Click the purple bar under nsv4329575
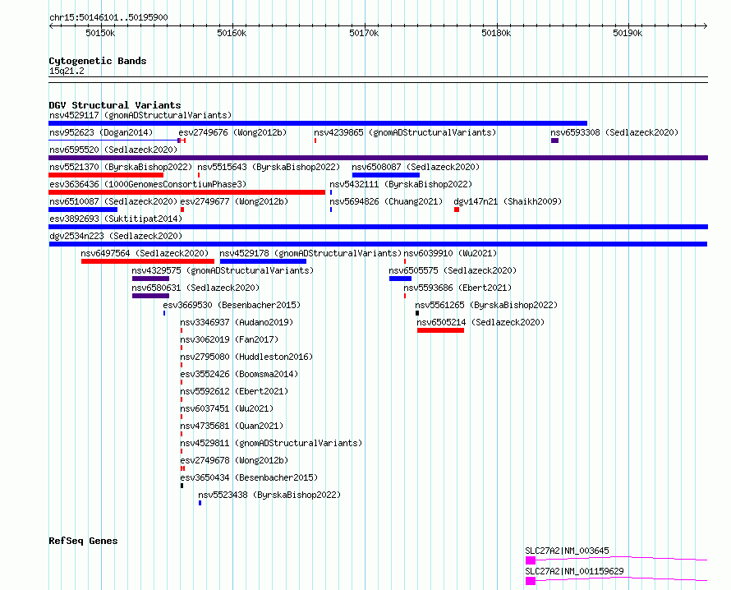This screenshot has width=731, height=590. click(x=150, y=279)
